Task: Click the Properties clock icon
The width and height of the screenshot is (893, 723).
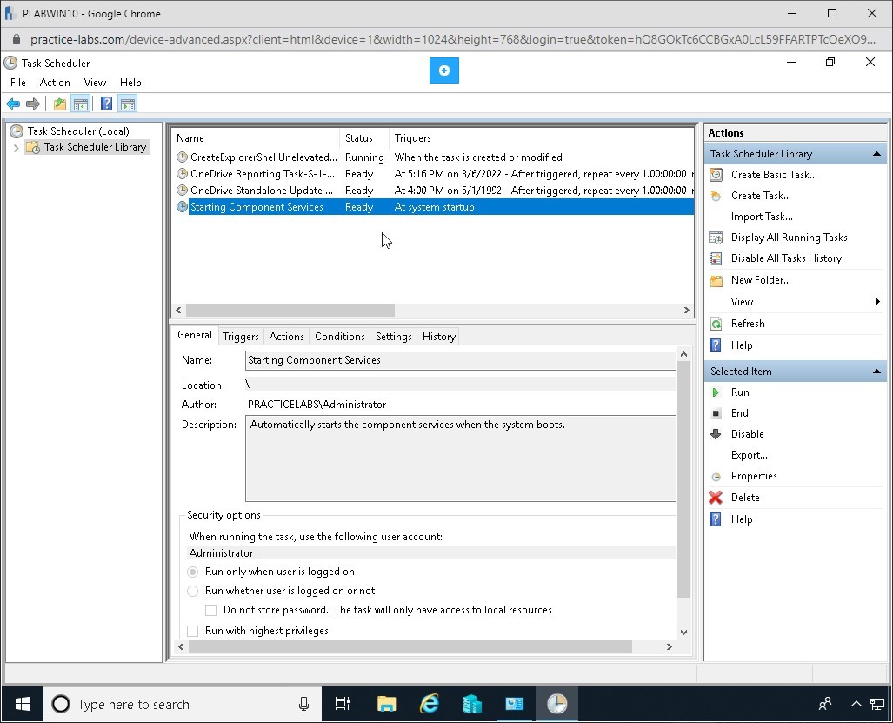Action: coord(716,476)
